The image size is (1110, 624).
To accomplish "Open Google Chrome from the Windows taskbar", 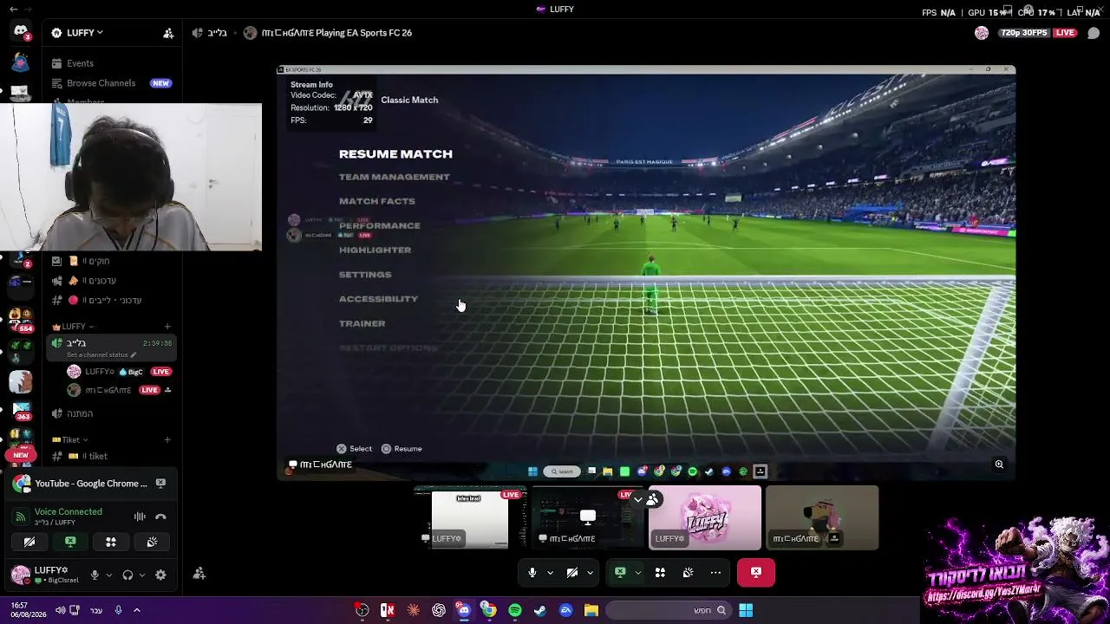I will click(489, 610).
